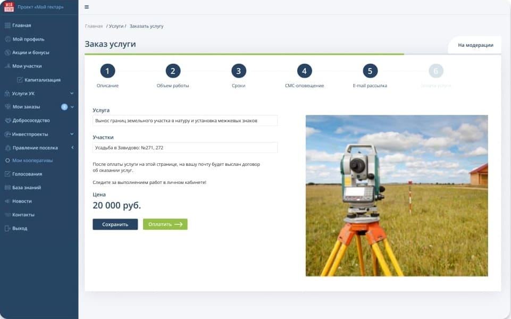Click the Новости news icon
This screenshot has width=511, height=319.
pyautogui.click(x=7, y=201)
